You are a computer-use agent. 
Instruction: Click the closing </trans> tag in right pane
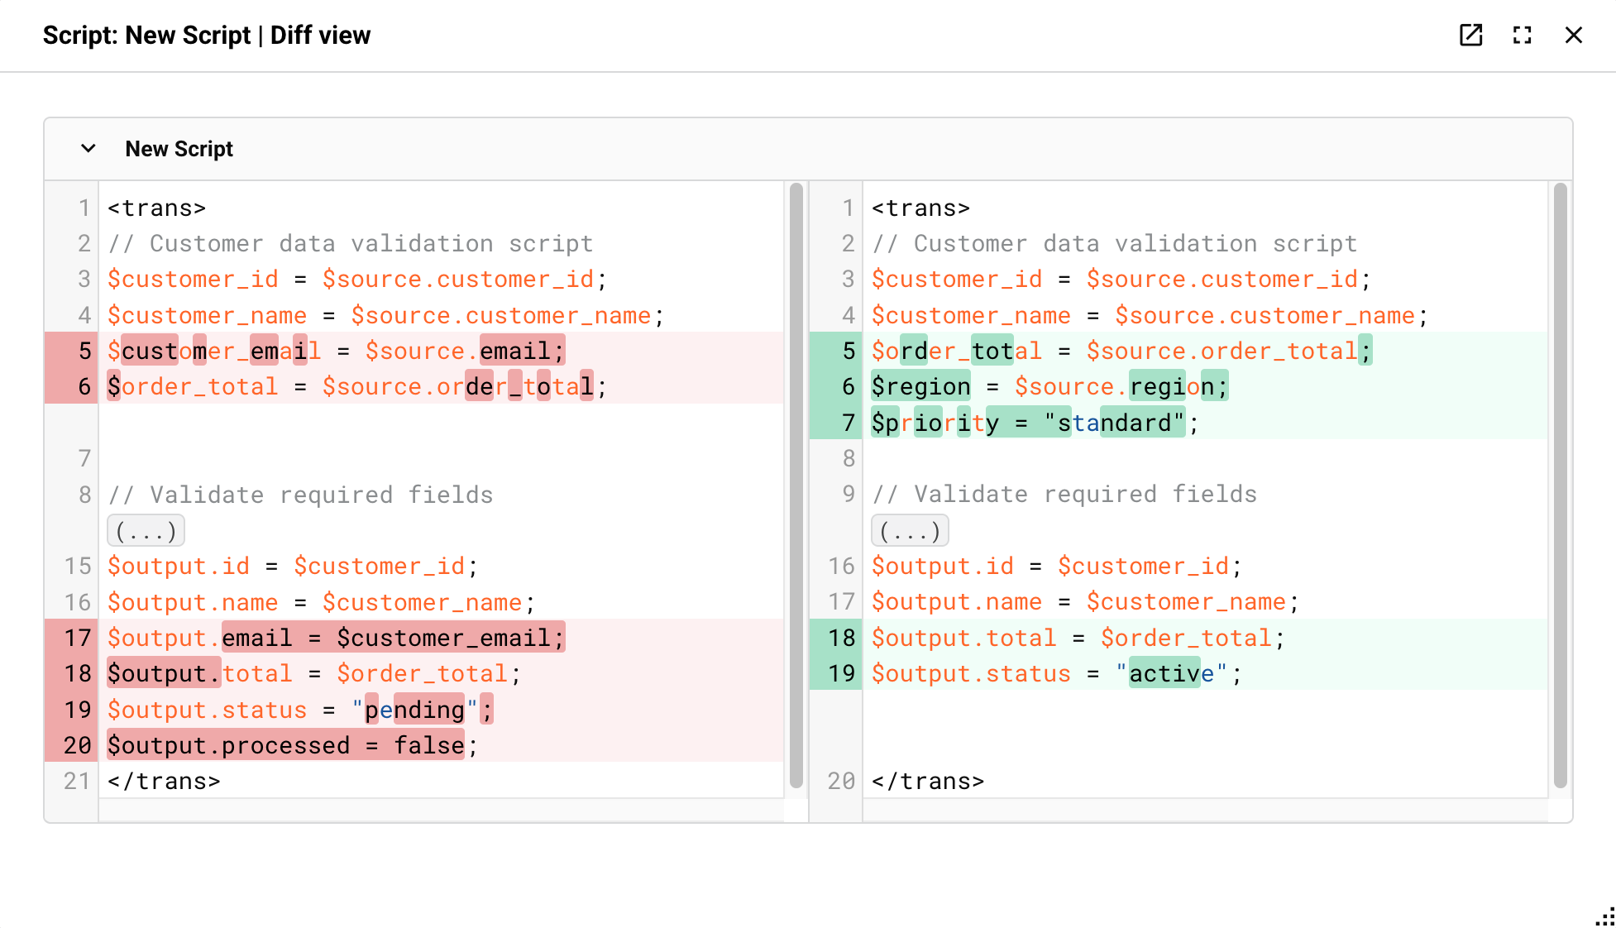[x=928, y=781]
